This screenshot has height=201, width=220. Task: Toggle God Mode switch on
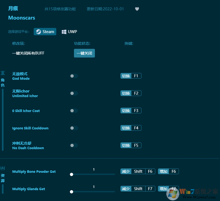point(74,76)
